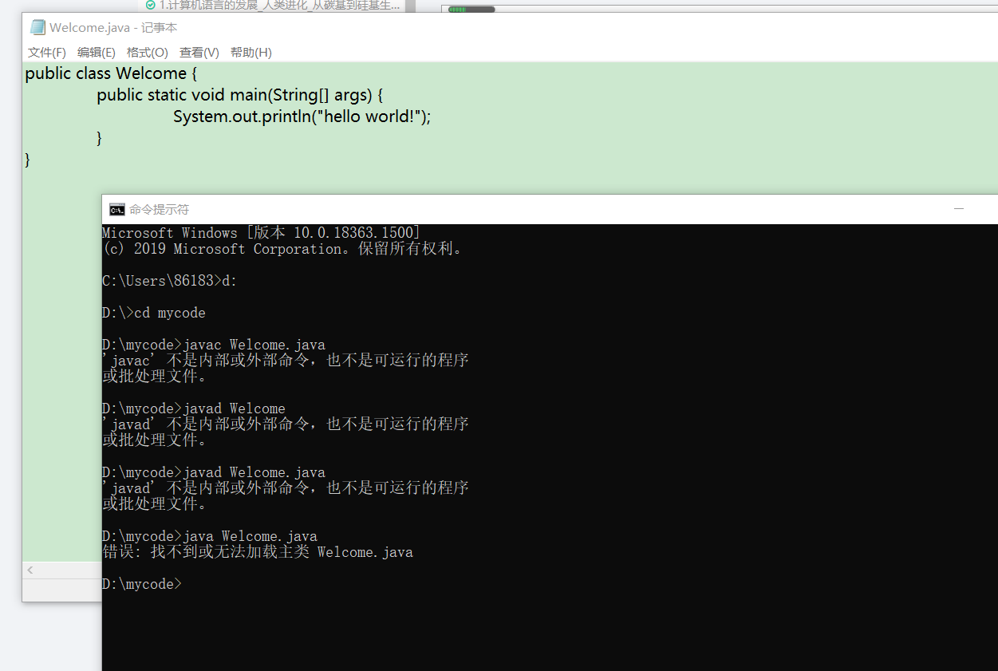Click the 'C:\Users\86183>d:' line
The height and width of the screenshot is (671, 998).
coord(170,281)
